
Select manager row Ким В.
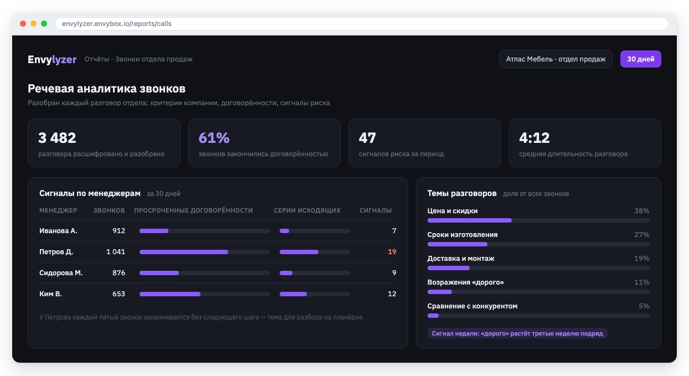click(218, 294)
